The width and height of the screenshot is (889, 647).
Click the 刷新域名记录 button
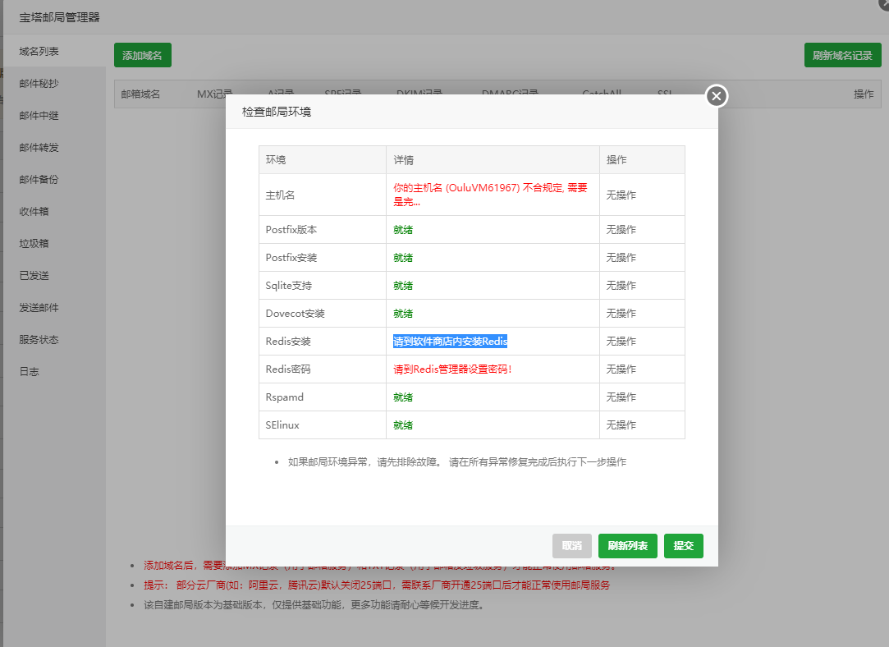coord(842,56)
